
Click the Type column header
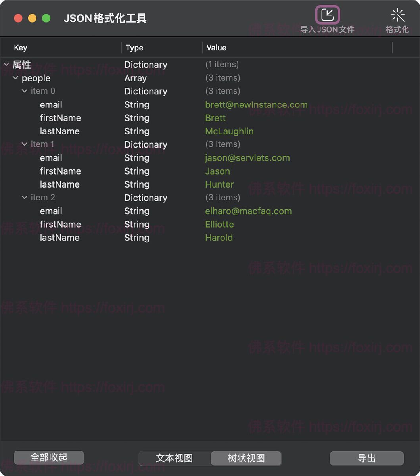(134, 48)
